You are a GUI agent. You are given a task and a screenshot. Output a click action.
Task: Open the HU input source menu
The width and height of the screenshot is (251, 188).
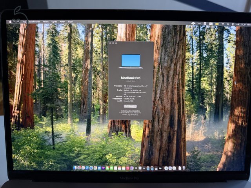click(x=211, y=23)
